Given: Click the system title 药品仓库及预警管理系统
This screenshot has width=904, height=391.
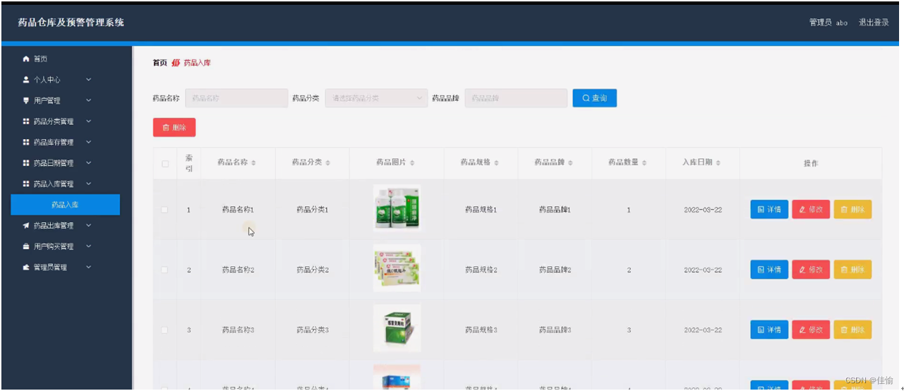Looking at the screenshot, I should (x=71, y=23).
